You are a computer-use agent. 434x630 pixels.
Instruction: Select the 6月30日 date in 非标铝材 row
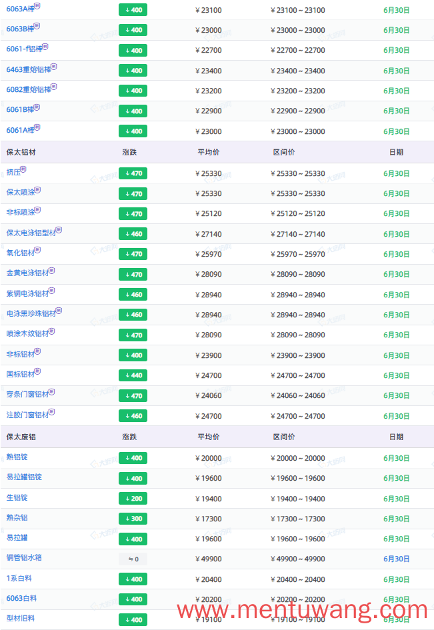point(396,355)
